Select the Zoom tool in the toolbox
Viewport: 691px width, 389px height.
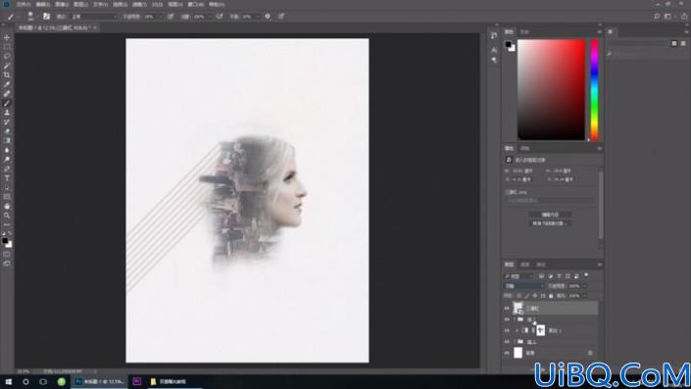tap(7, 216)
